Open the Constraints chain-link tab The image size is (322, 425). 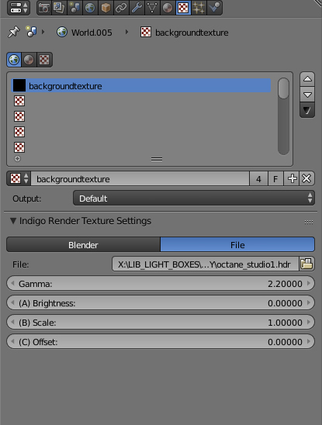(x=121, y=8)
